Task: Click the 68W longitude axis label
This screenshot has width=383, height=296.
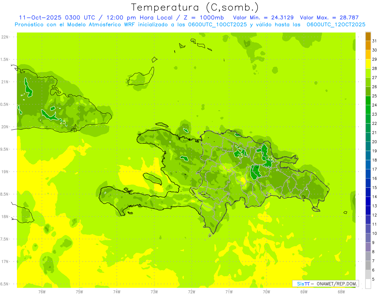Action: pyautogui.click(x=341, y=292)
